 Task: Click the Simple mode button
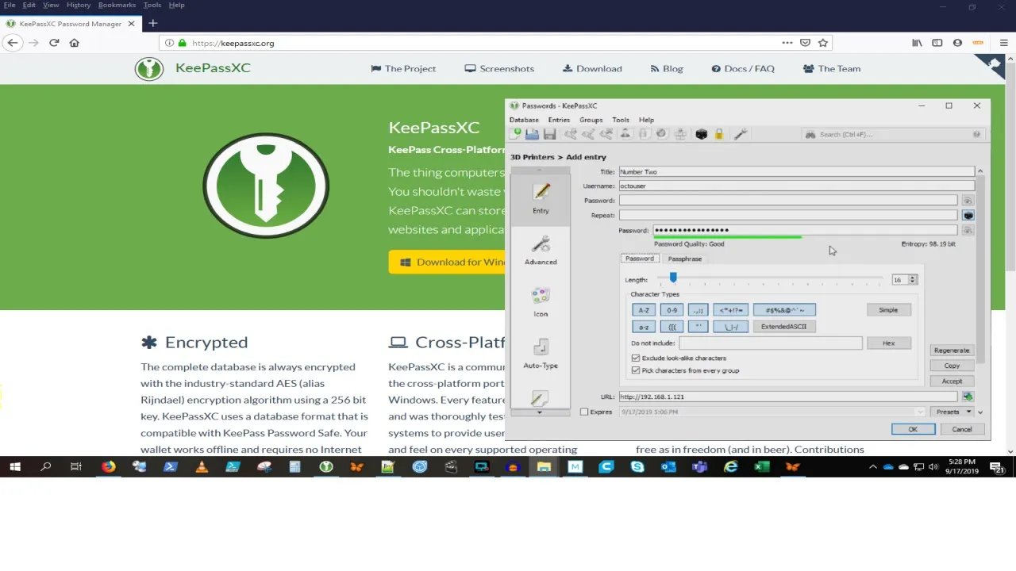pos(888,310)
